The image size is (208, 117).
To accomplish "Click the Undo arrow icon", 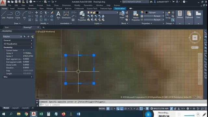I will [x=35, y=2].
